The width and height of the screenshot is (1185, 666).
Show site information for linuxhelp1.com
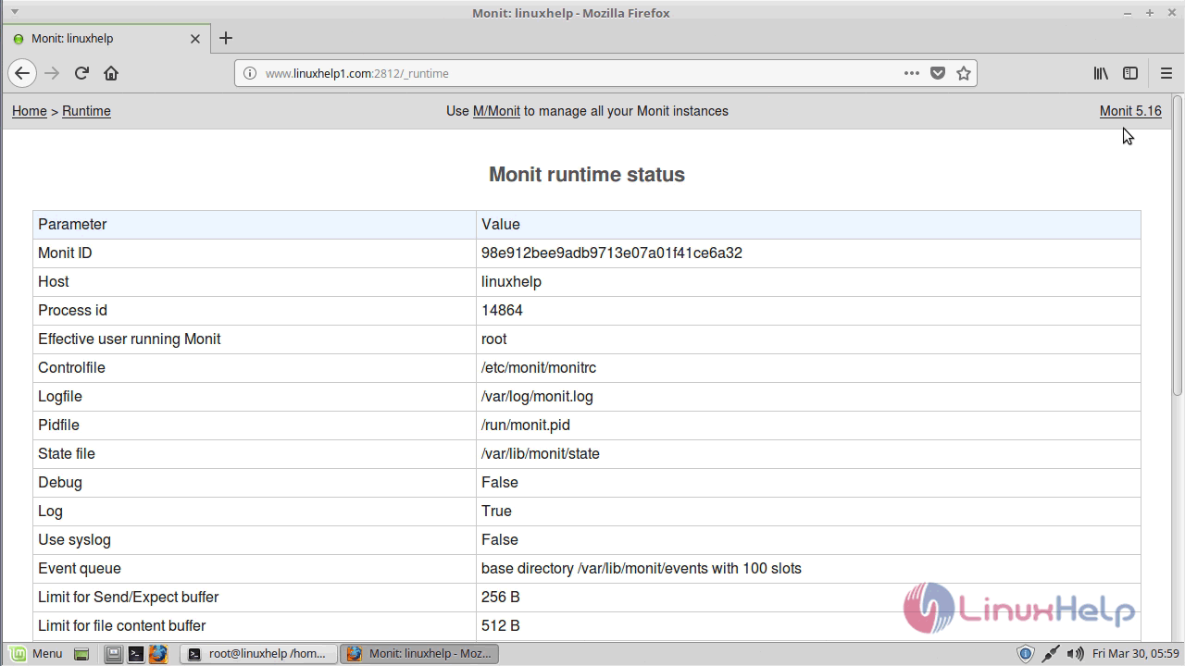point(249,73)
